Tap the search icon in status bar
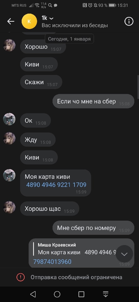This screenshot has width=139, height=302. [50, 5]
